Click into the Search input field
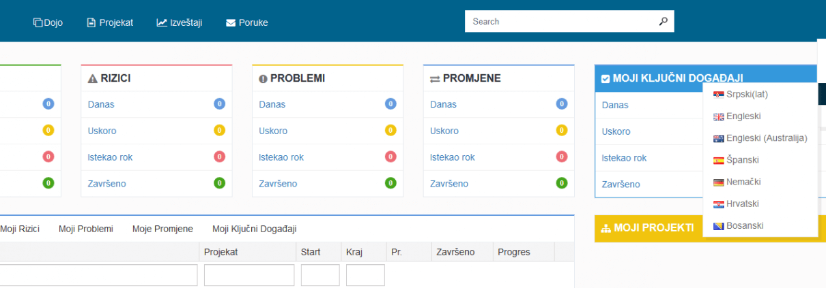 560,22
